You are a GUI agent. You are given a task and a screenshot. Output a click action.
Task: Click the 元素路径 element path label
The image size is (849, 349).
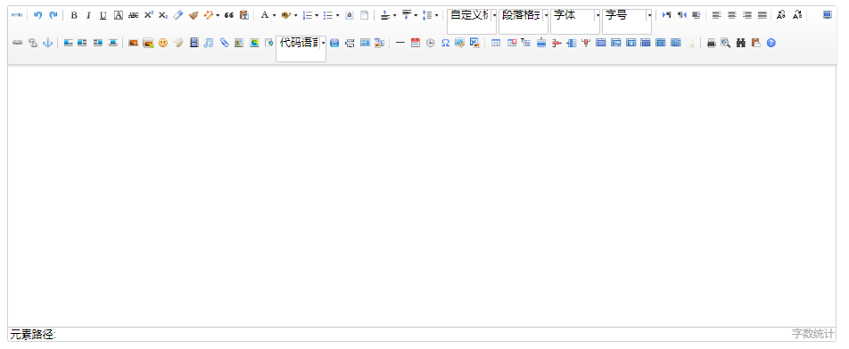(33, 335)
